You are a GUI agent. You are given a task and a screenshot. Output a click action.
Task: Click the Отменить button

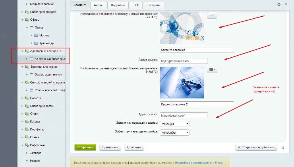[134, 147]
